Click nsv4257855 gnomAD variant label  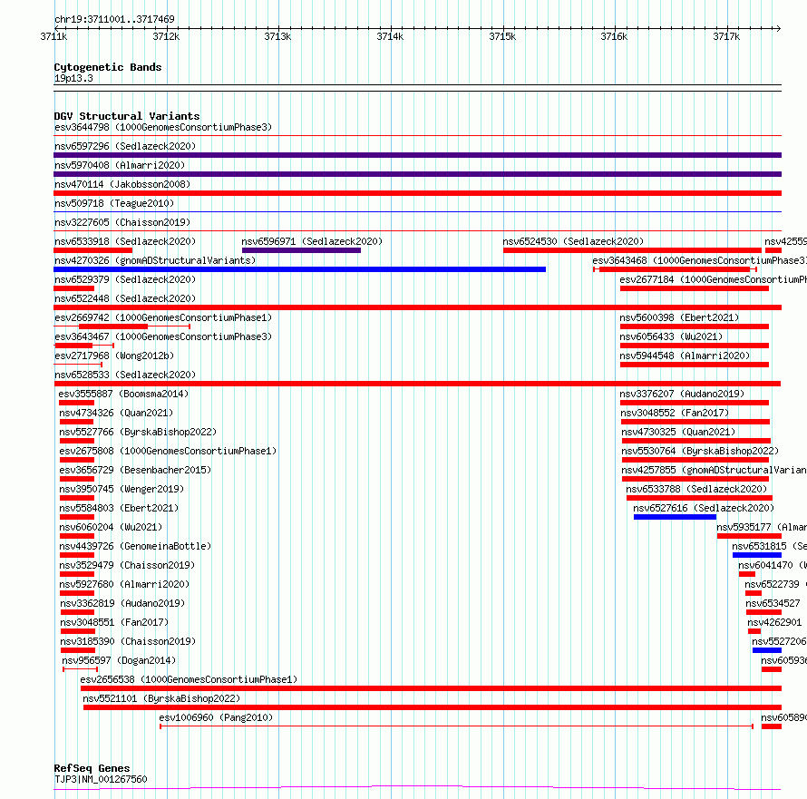pyautogui.click(x=714, y=470)
